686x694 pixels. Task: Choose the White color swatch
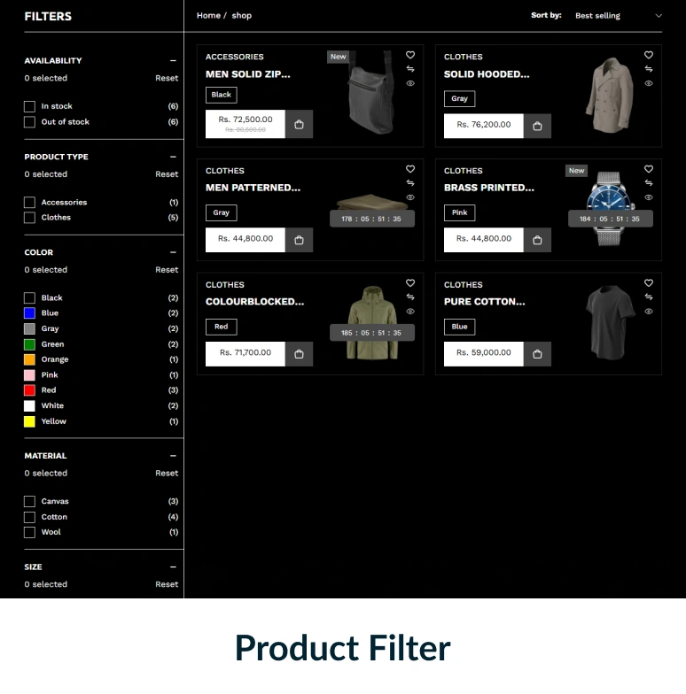30,405
